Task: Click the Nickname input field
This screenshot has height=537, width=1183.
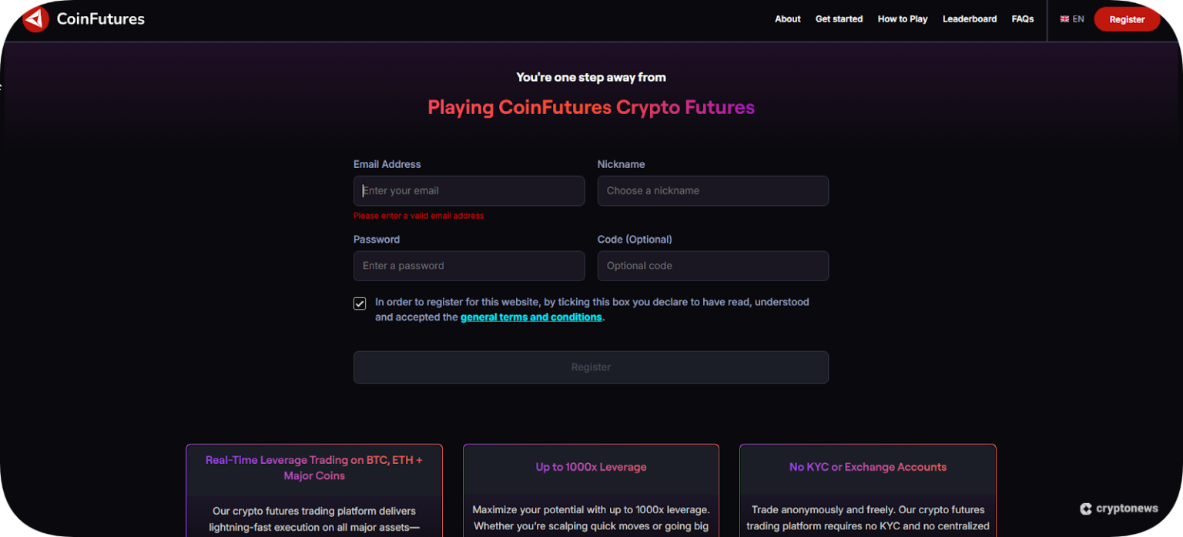Action: point(712,190)
